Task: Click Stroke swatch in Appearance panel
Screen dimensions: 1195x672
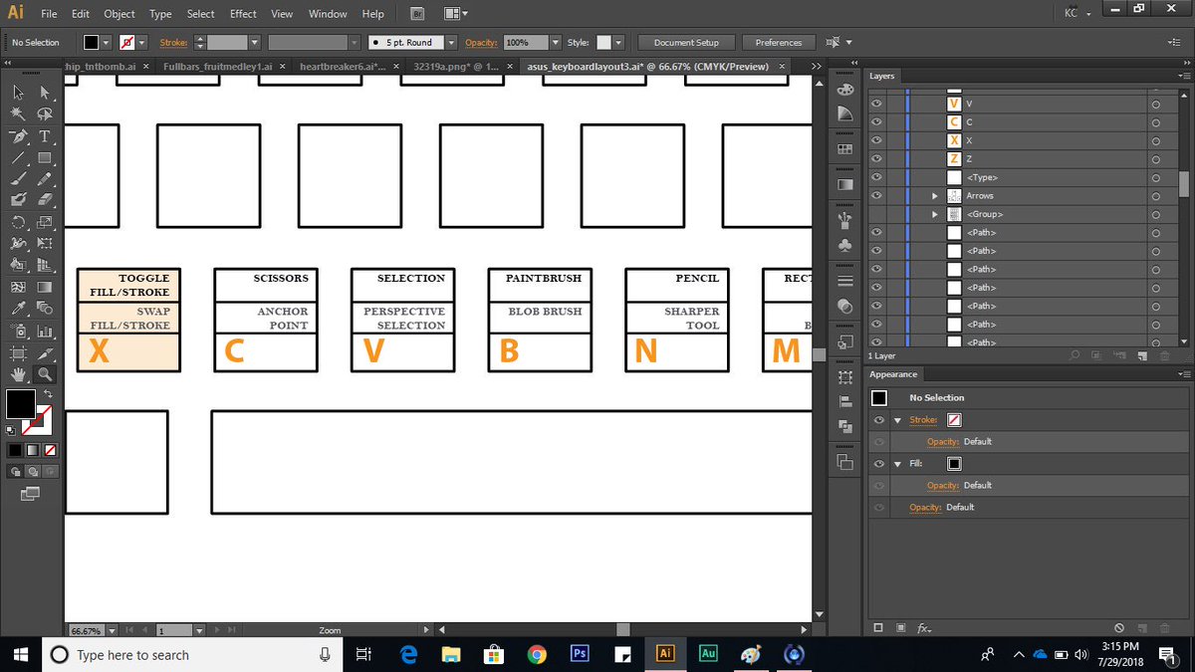Action: click(x=954, y=420)
